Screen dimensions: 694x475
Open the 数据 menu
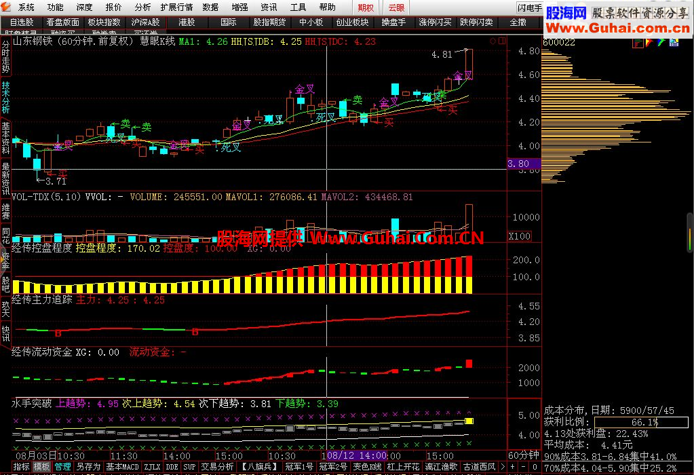[211, 7]
